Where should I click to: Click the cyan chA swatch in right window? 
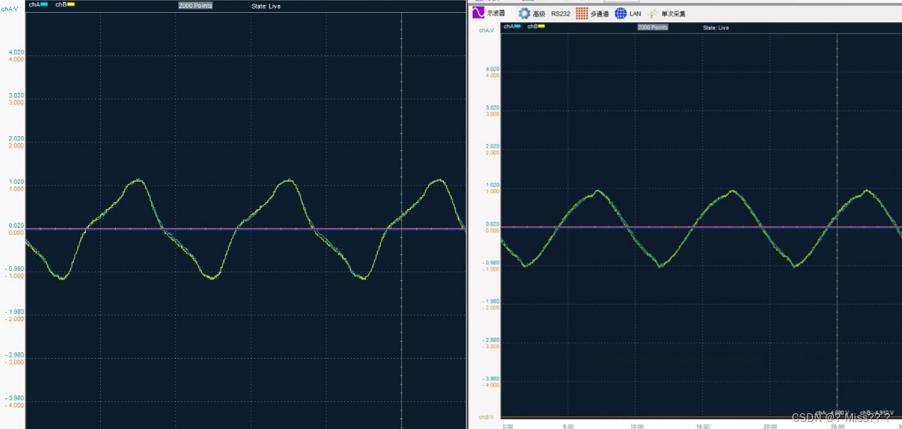click(518, 26)
